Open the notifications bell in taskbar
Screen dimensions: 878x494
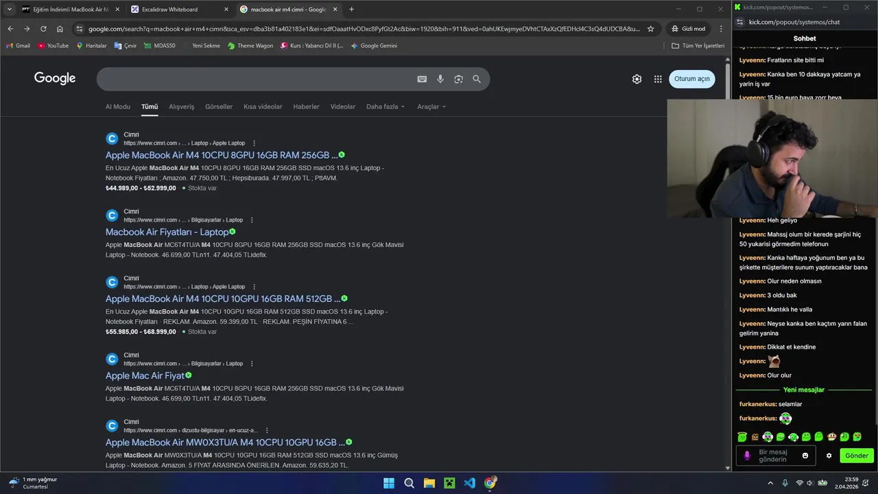pos(866,483)
